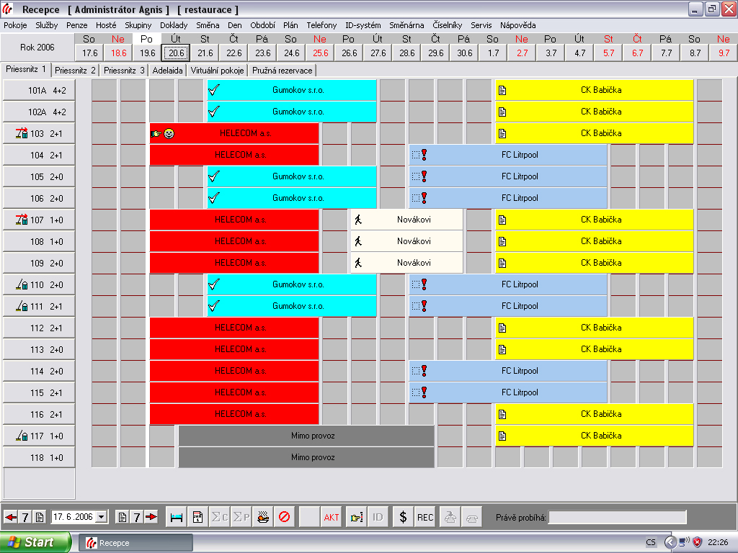Open the date dropdown showing 17.6.2006
This screenshot has height=553, width=738.
coord(101,517)
